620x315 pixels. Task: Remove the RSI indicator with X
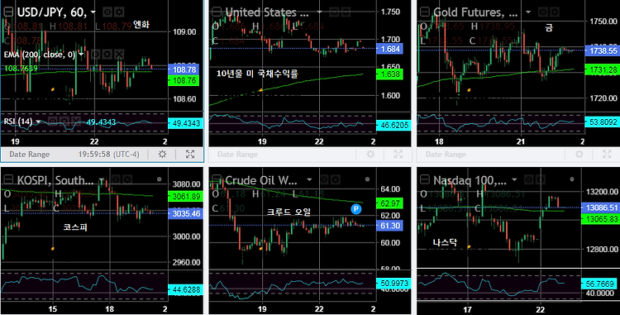coord(75,122)
